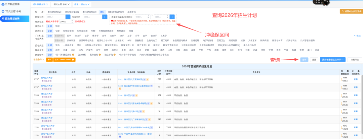
Task: Filter schools by 公办高校
Action: (82, 55)
